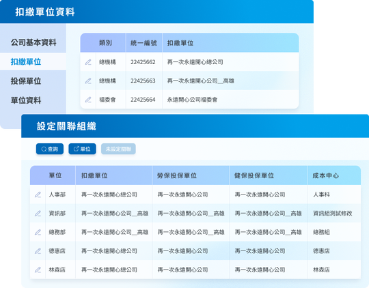369x288 pixels.
Task: Click 統一編號 column header
Action: click(x=143, y=43)
